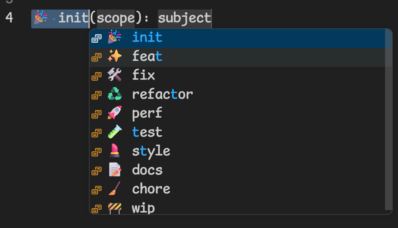398x228 pixels.
Task: Click the snippet type icon on feat row
Action: 97,57
